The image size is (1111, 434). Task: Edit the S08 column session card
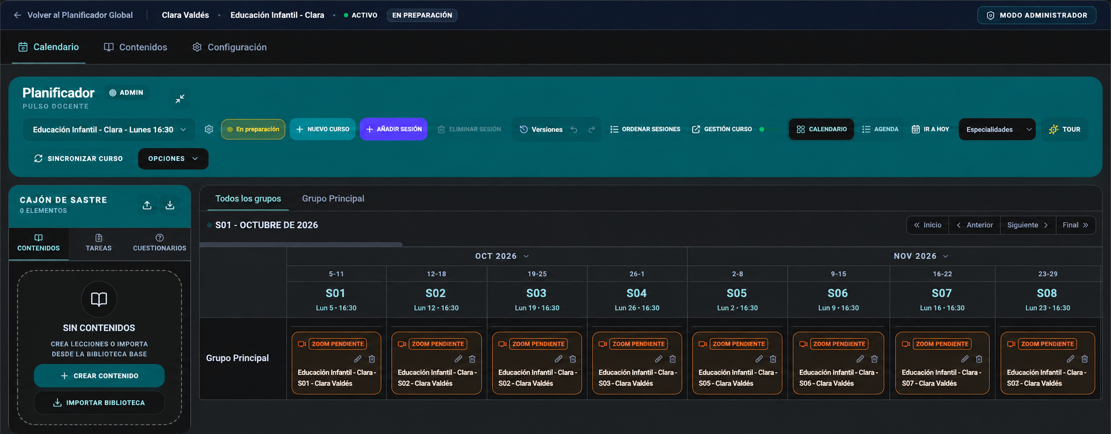point(1071,359)
